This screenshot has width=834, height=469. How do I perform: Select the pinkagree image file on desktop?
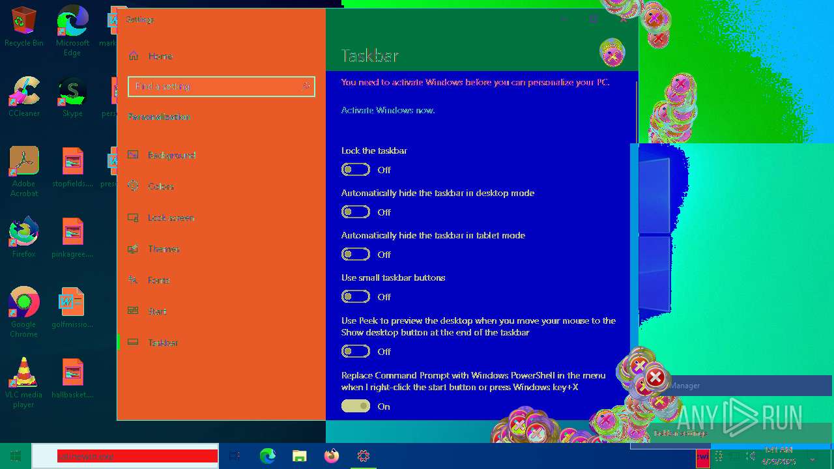72,238
